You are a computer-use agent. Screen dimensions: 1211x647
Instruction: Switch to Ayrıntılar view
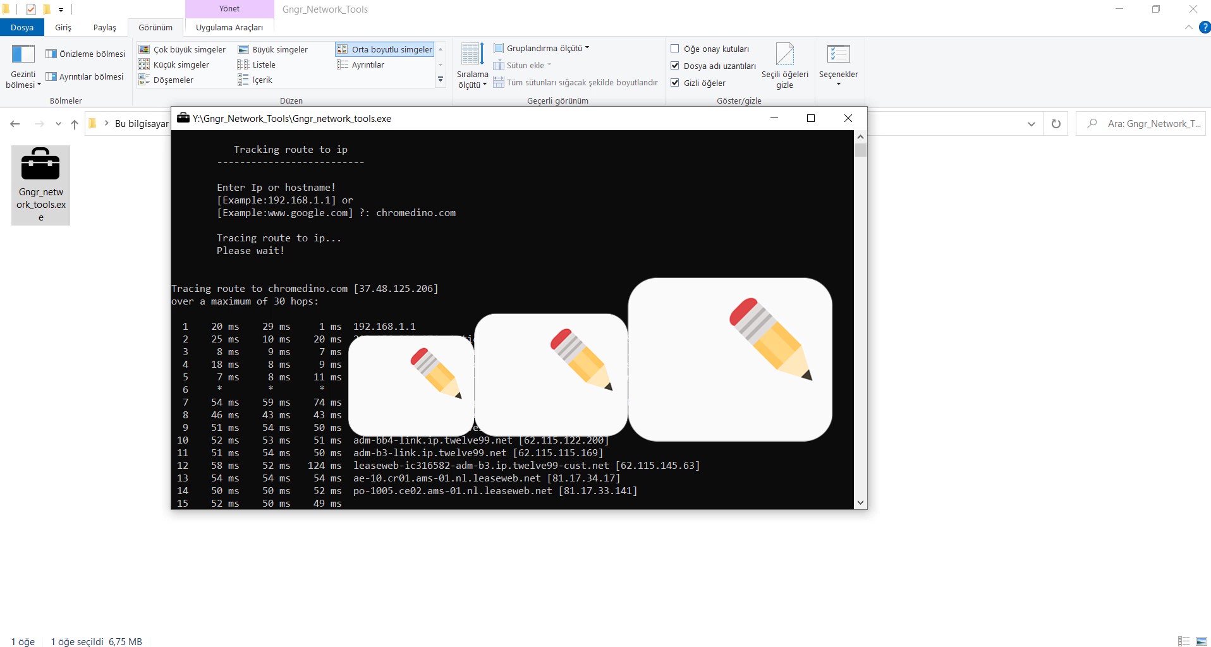(368, 64)
